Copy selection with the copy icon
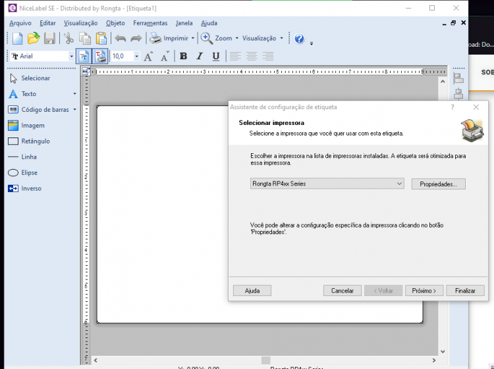Screen dimensions: 494x369 85,38
